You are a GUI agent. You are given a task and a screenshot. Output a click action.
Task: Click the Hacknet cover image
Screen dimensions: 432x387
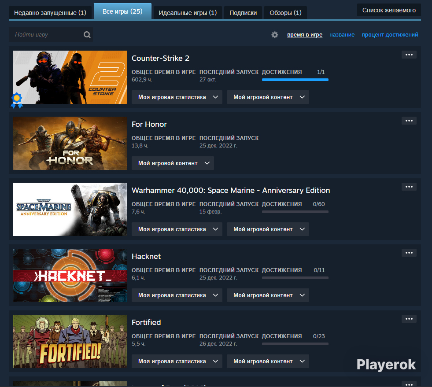coord(70,276)
